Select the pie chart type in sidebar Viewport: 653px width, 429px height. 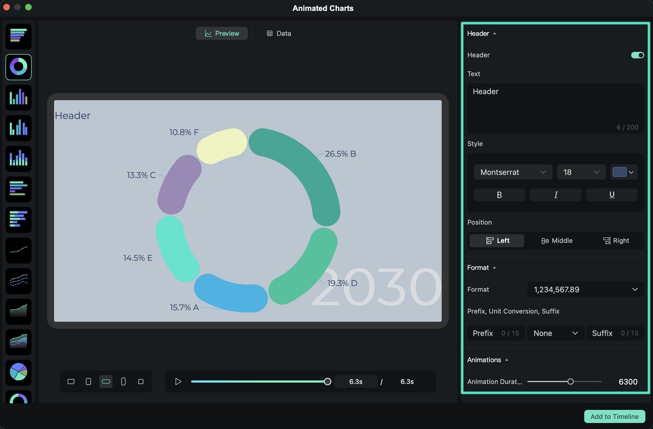point(18,373)
